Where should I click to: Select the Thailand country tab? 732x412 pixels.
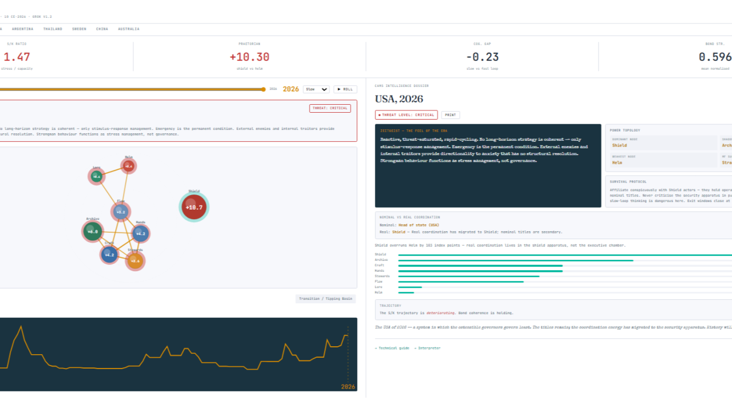53,29
